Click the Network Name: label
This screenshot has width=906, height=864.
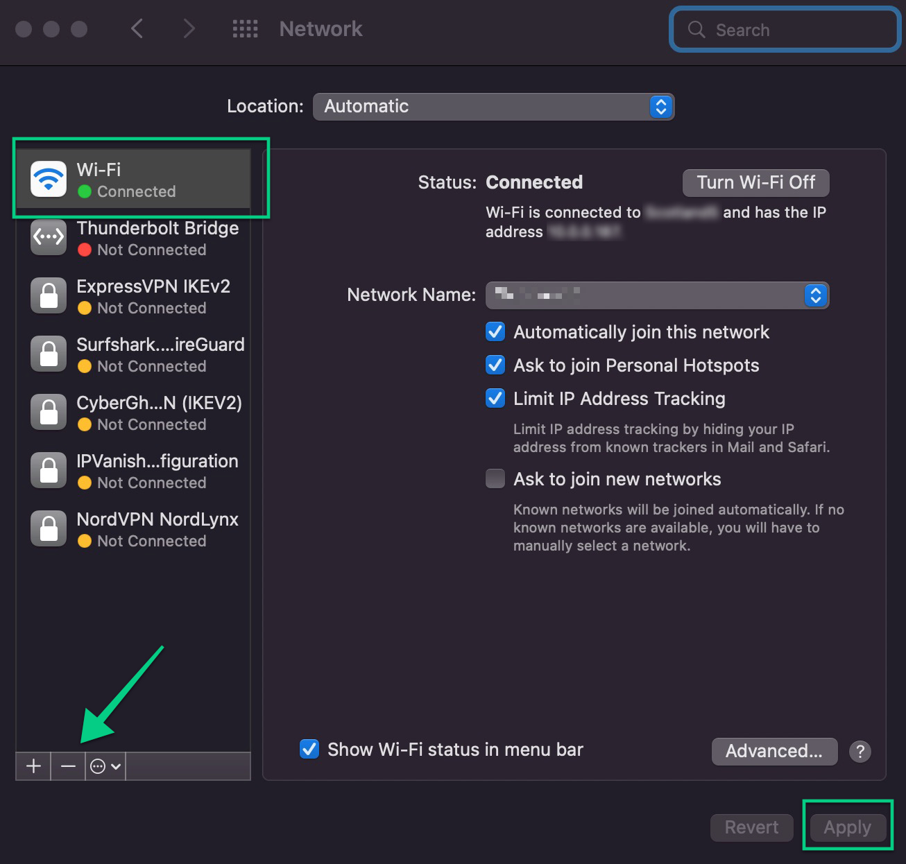[x=411, y=295]
